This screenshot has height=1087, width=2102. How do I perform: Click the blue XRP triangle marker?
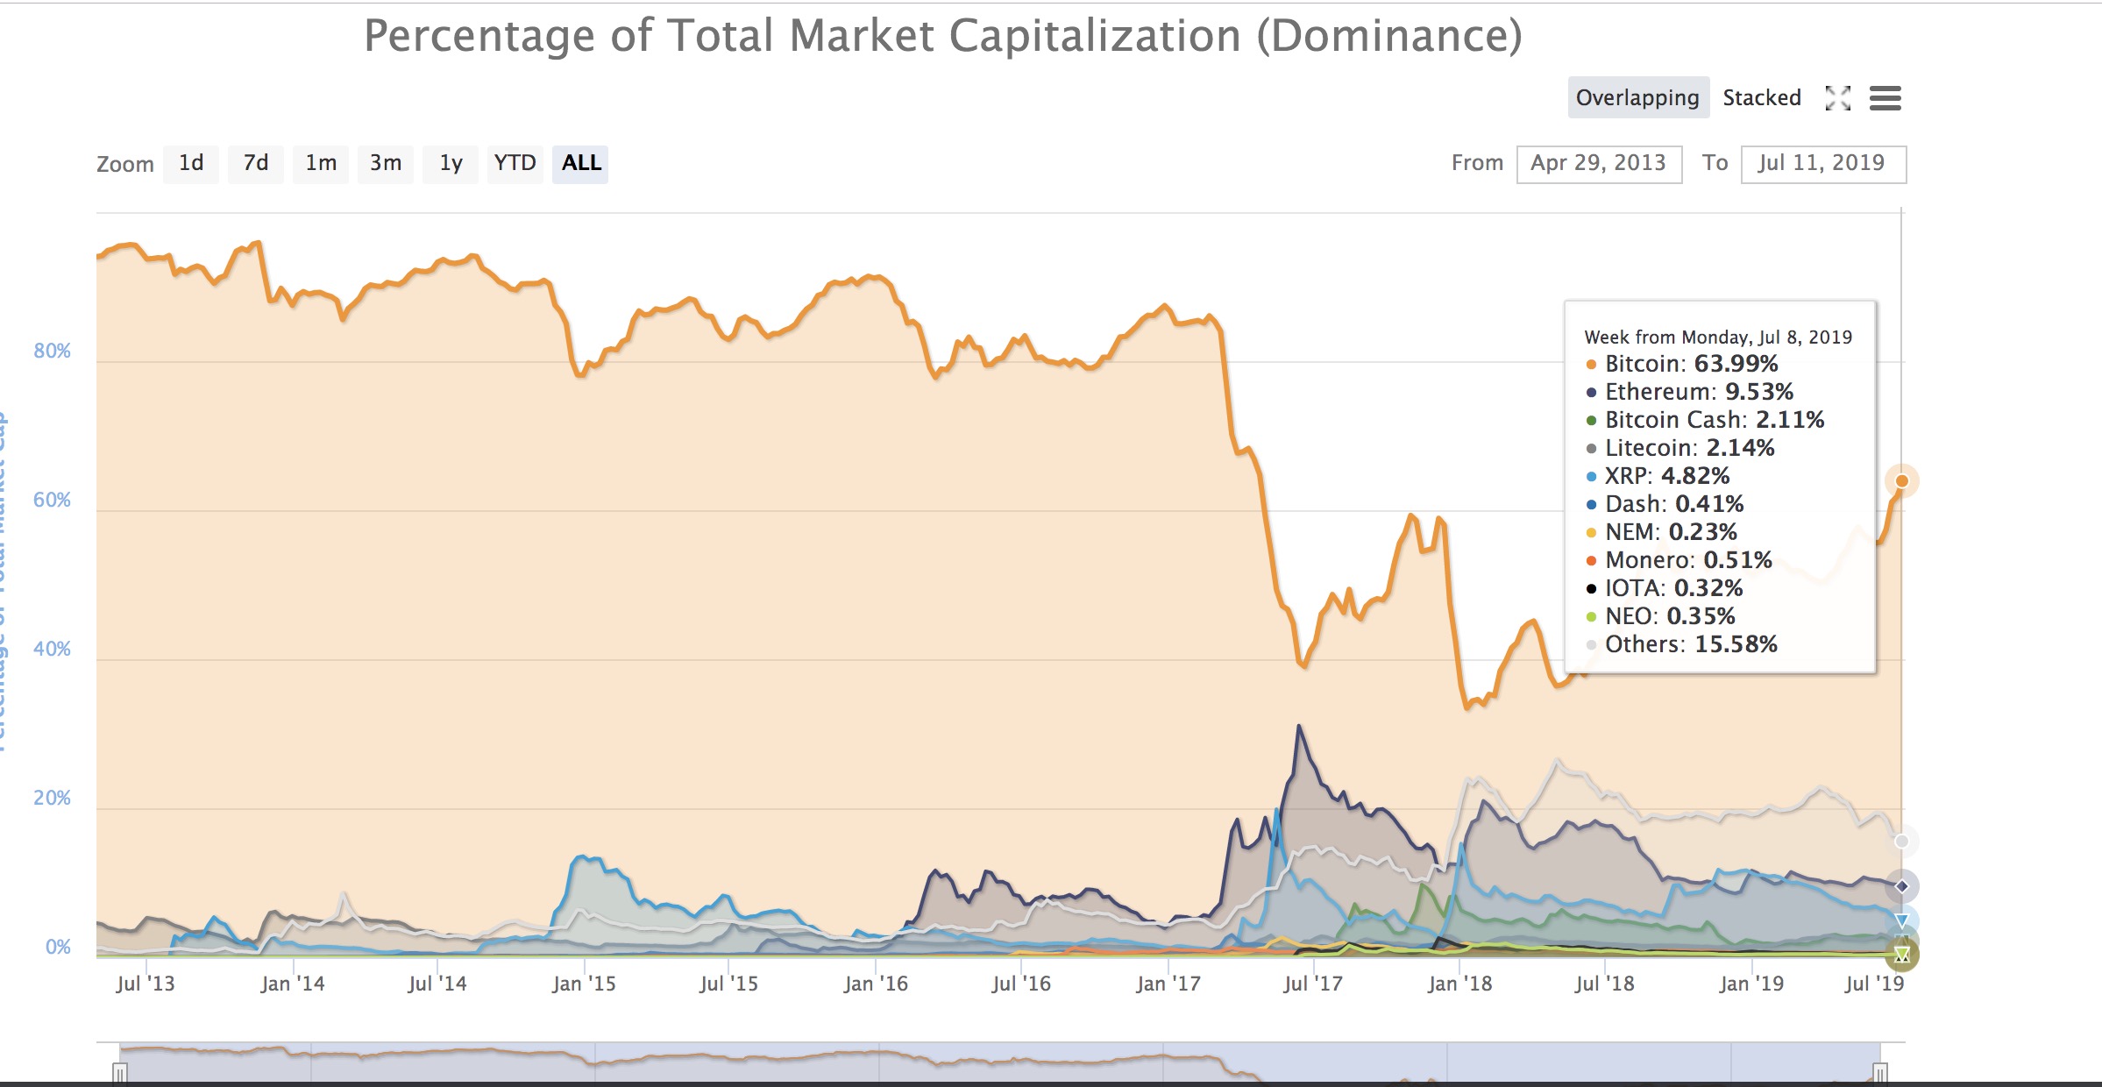[1901, 920]
